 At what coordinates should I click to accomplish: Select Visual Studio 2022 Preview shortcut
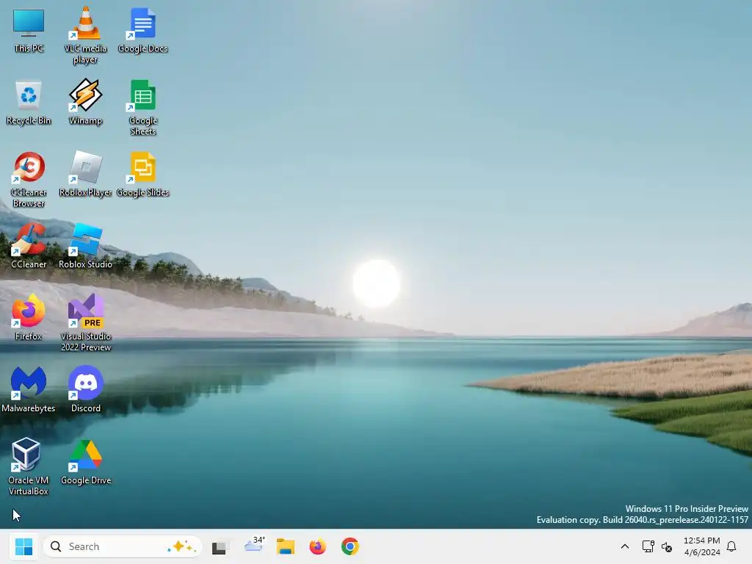[85, 323]
